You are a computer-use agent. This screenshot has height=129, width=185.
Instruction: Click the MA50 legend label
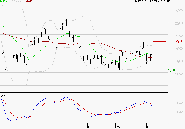click(29, 1)
